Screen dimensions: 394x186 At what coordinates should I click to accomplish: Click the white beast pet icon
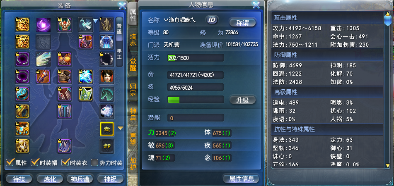click(107, 111)
